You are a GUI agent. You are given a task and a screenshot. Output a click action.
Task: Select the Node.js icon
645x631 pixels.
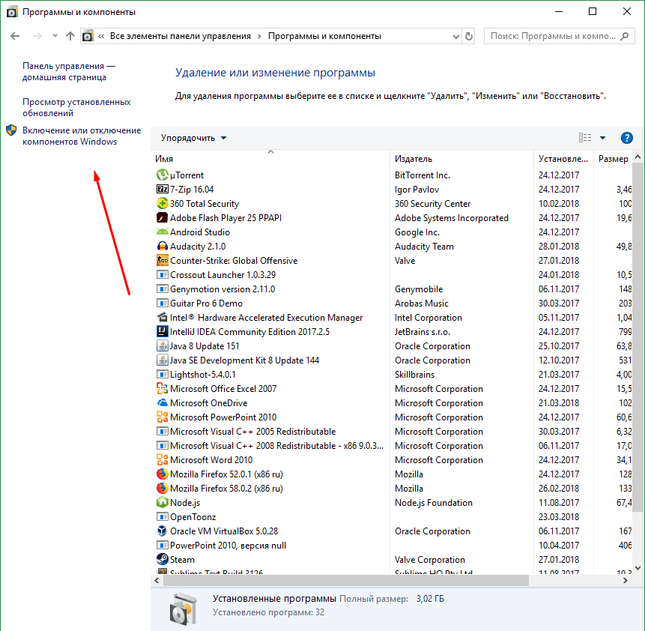(162, 502)
